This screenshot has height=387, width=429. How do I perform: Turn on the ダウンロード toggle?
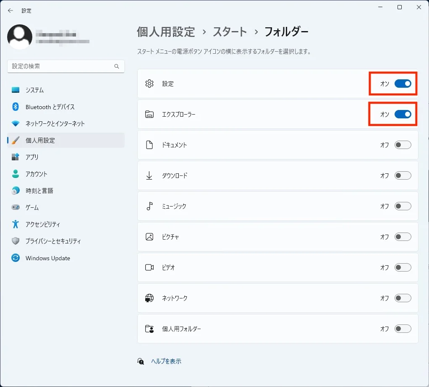[x=403, y=175]
